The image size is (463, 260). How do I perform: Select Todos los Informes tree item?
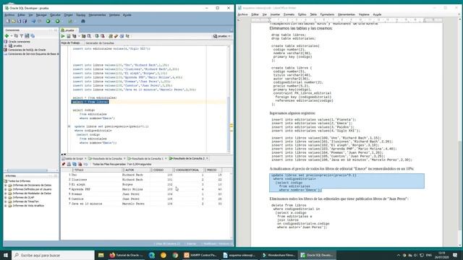(20, 181)
